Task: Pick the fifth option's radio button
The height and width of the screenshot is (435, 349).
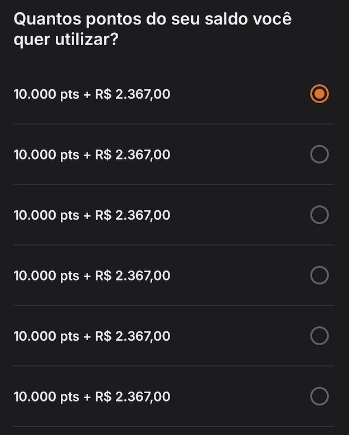Action: click(x=319, y=336)
